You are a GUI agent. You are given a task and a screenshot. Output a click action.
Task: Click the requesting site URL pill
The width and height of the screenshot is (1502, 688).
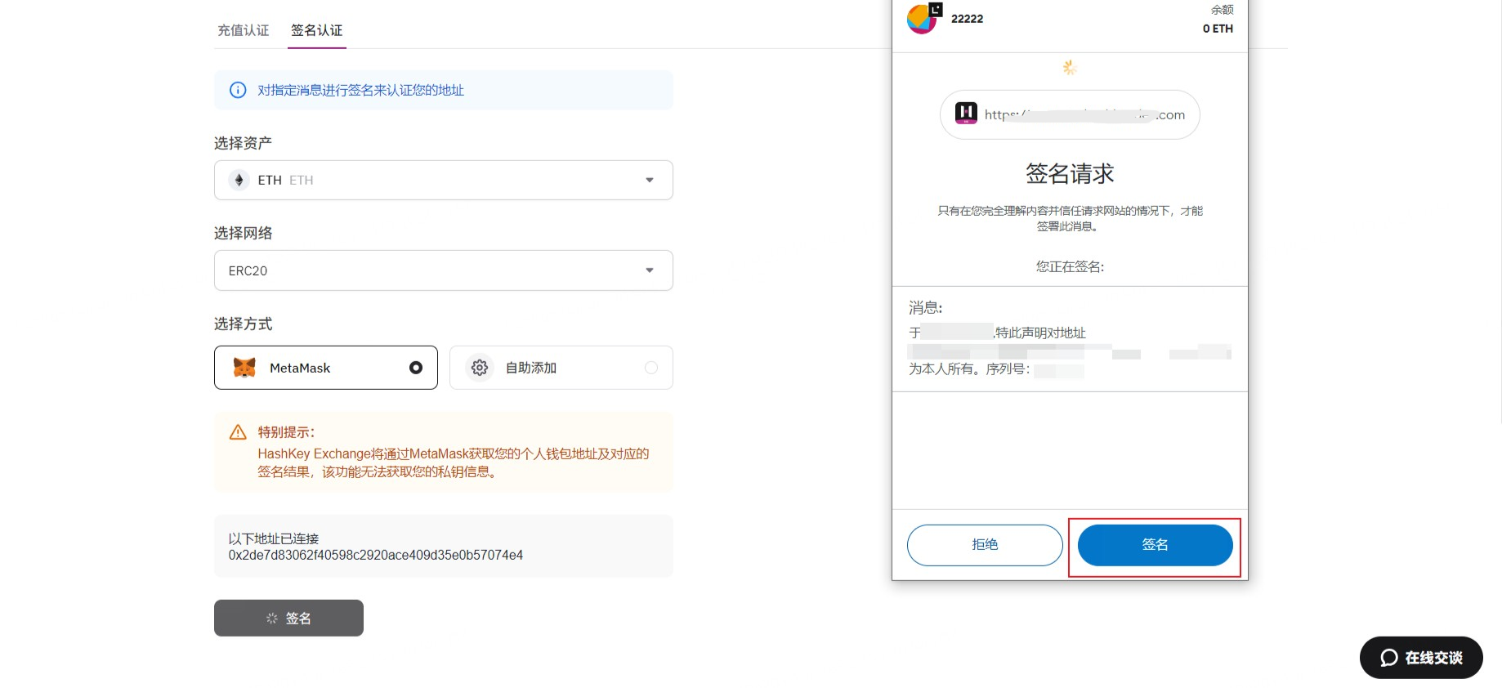pos(1070,114)
